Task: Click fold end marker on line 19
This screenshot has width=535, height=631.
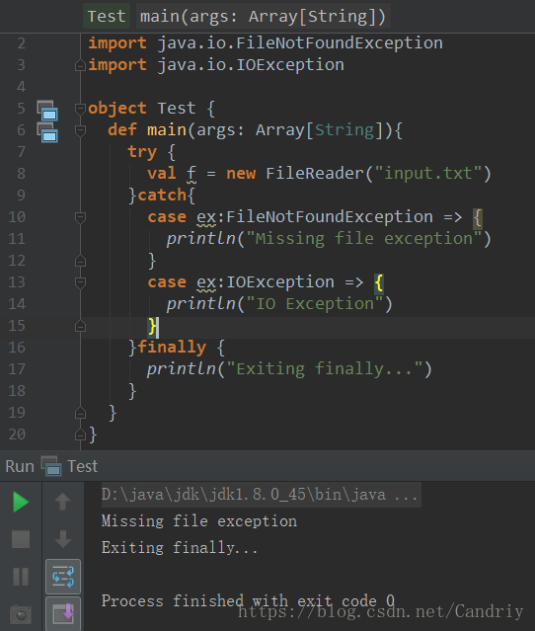Action: [81, 413]
